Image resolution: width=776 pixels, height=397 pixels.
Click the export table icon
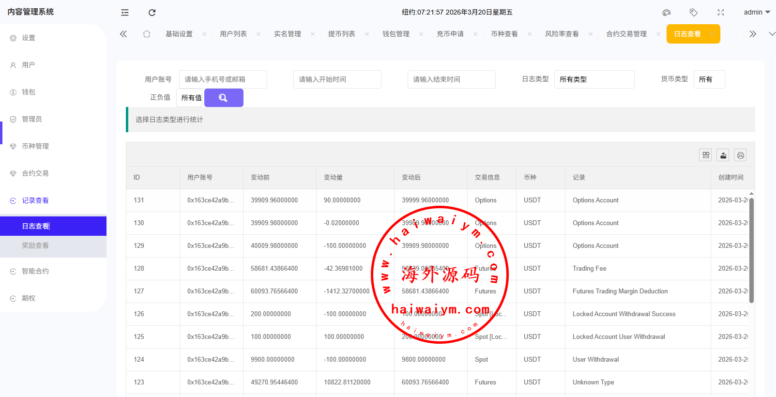[x=723, y=155]
